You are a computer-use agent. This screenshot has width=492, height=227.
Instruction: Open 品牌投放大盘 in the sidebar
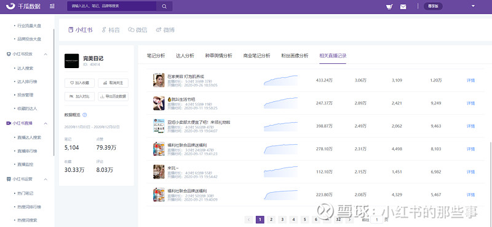29,39
